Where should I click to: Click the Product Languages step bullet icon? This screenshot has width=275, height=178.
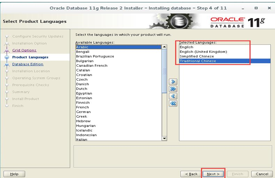pos(7,57)
